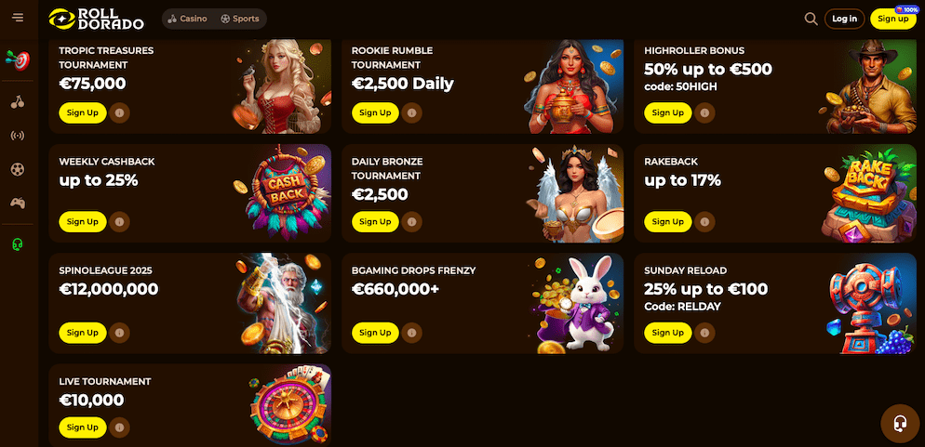Click the gamepad icon in sidebar
Screen dimensions: 925x447
18,204
